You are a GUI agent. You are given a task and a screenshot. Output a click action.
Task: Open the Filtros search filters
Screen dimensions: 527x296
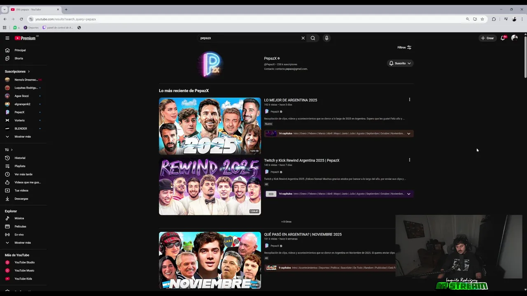pyautogui.click(x=404, y=47)
